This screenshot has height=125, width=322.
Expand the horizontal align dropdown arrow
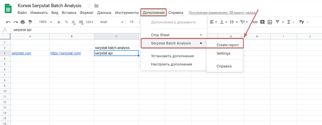pyautogui.click(x=216, y=22)
